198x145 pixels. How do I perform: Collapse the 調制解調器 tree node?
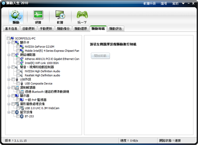(x=9, y=88)
